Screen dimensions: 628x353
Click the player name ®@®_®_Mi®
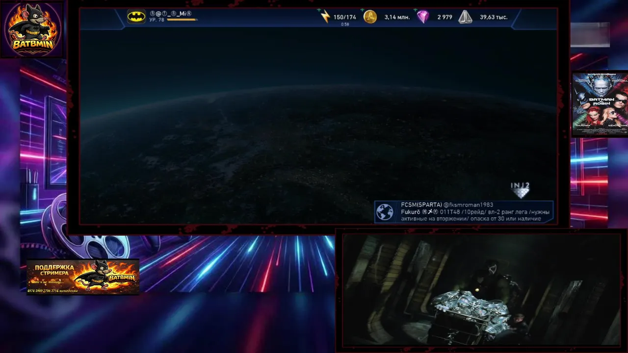tap(170, 14)
